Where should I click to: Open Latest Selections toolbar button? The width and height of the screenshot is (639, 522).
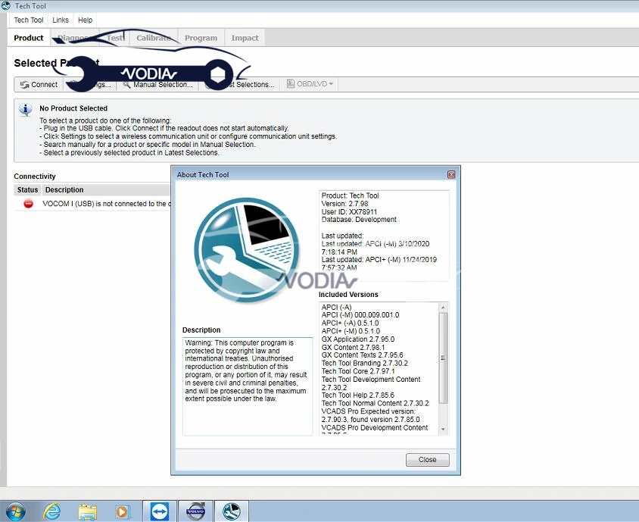coord(239,84)
